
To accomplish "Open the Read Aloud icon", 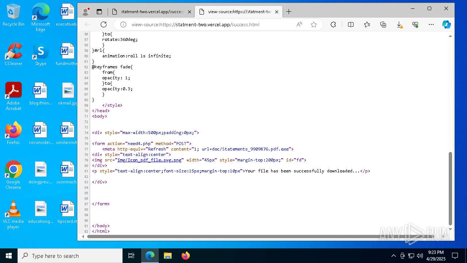I will coord(299,24).
